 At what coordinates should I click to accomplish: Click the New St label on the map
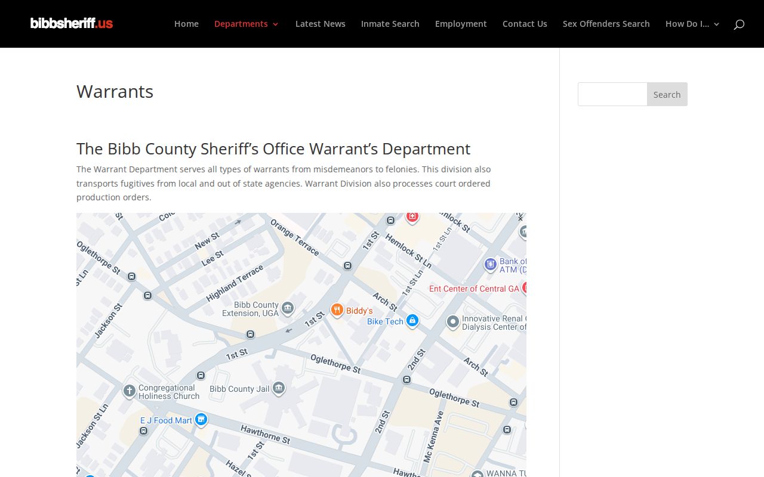207,241
